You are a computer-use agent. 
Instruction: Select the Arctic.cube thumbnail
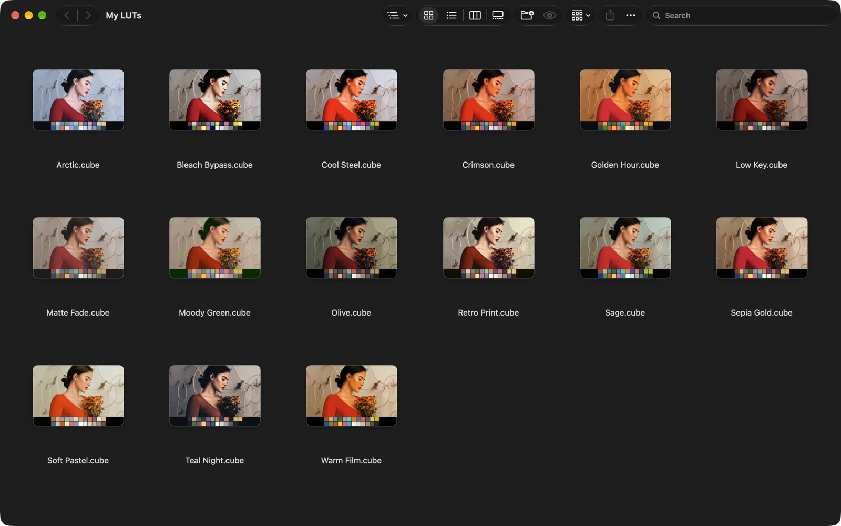pyautogui.click(x=78, y=100)
